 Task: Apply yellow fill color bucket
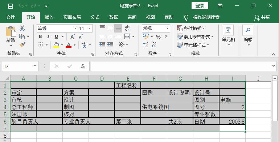click(x=56, y=45)
